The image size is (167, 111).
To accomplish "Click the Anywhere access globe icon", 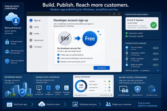I will tap(152, 89).
